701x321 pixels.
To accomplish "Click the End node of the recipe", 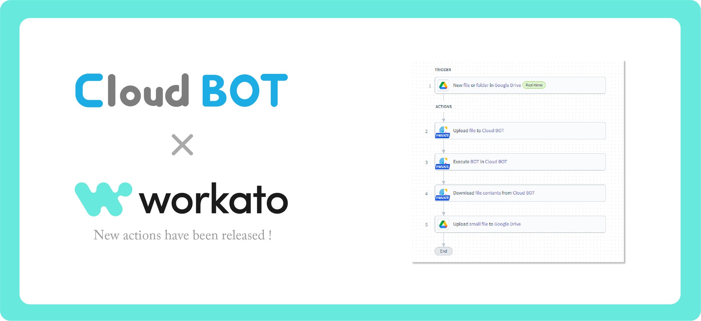I will point(444,251).
